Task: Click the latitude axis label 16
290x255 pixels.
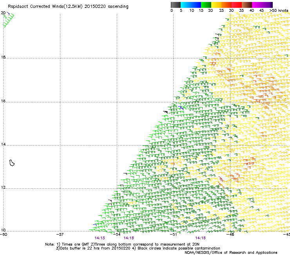Action: click(x=3, y=101)
